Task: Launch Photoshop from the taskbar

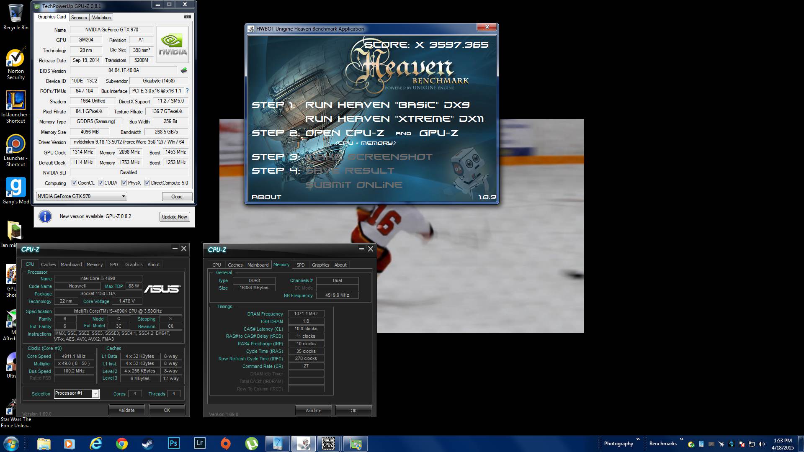Action: [x=173, y=444]
